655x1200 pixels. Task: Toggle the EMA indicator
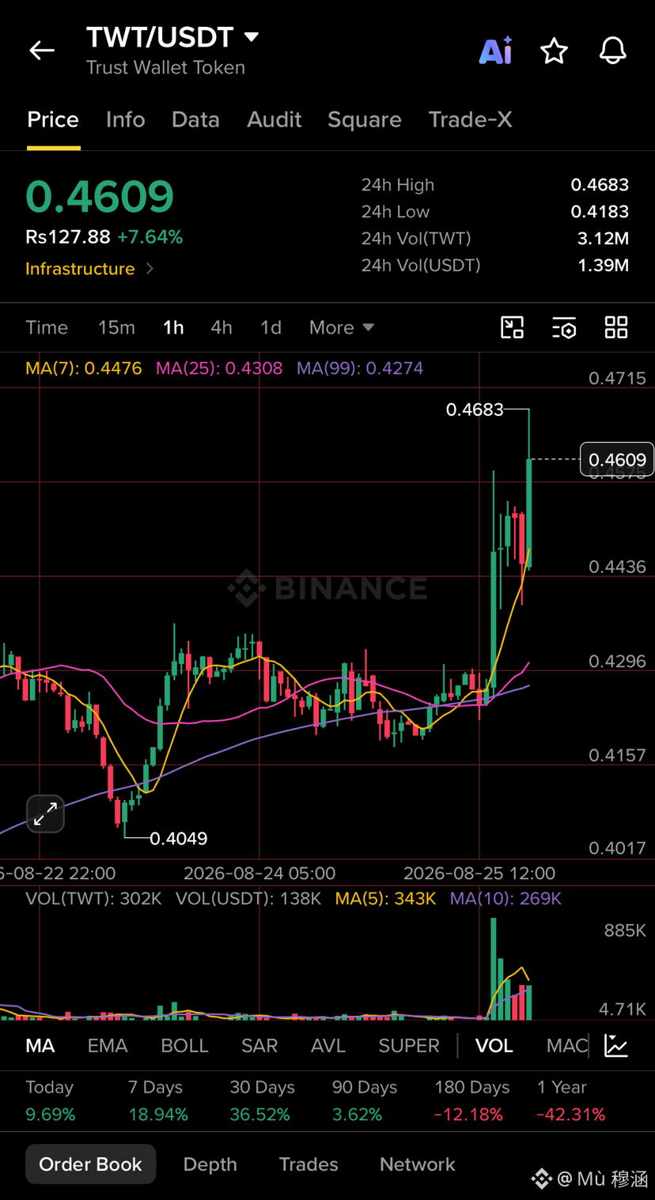(x=108, y=1046)
